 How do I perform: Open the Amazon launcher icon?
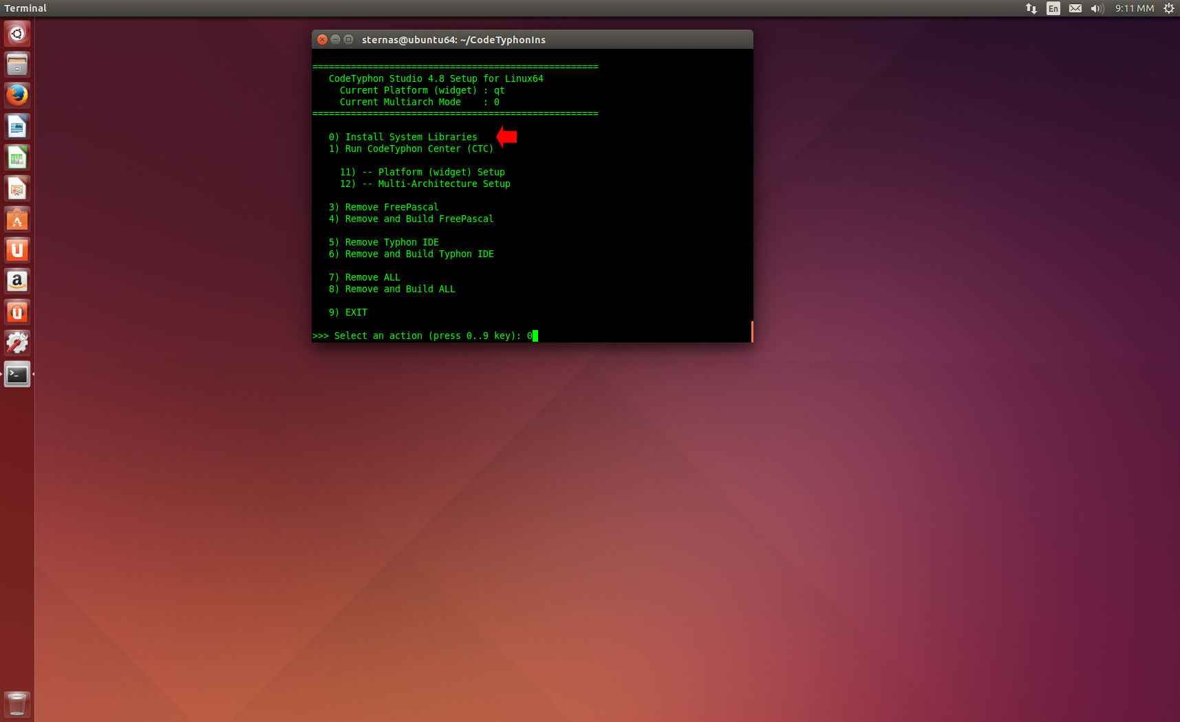pos(17,281)
